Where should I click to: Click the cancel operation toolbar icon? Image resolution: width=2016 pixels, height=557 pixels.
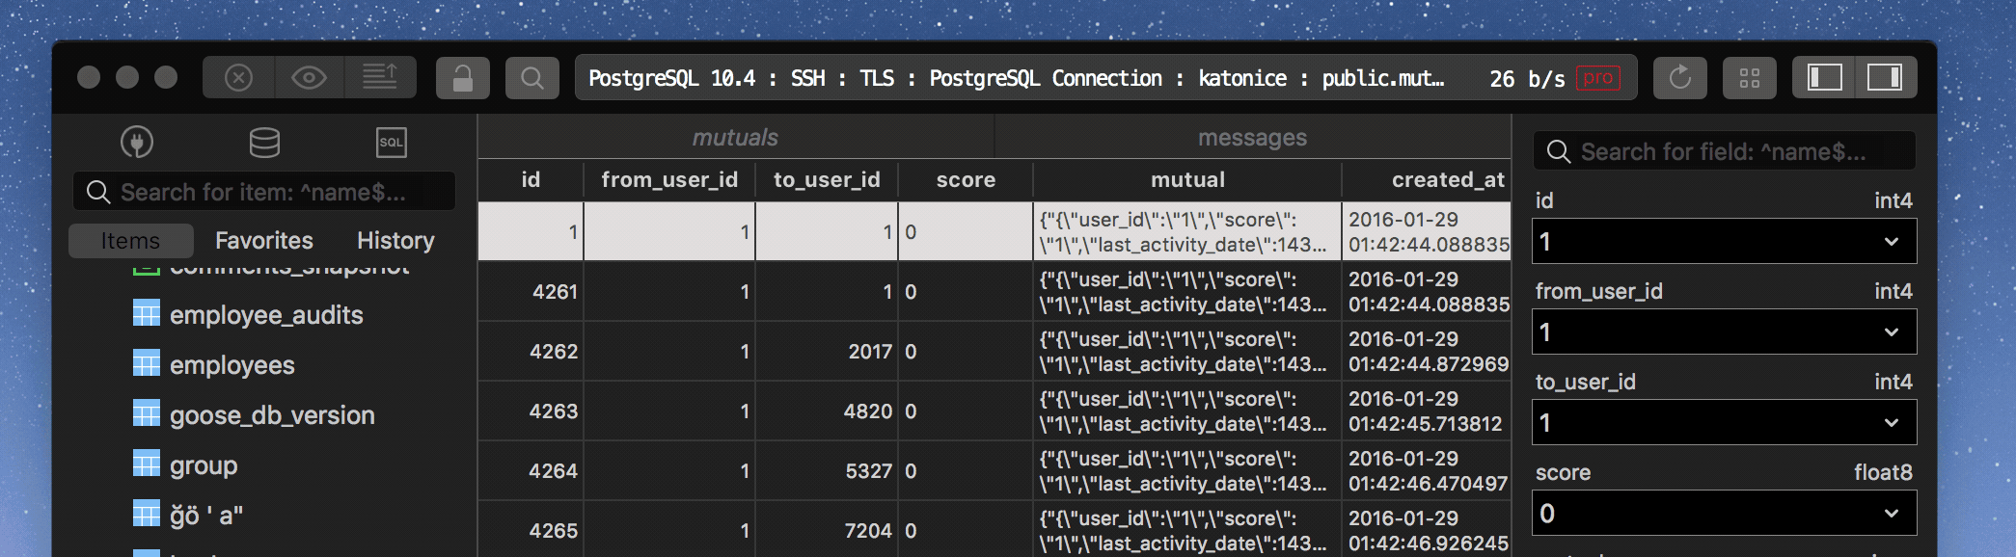(x=238, y=77)
